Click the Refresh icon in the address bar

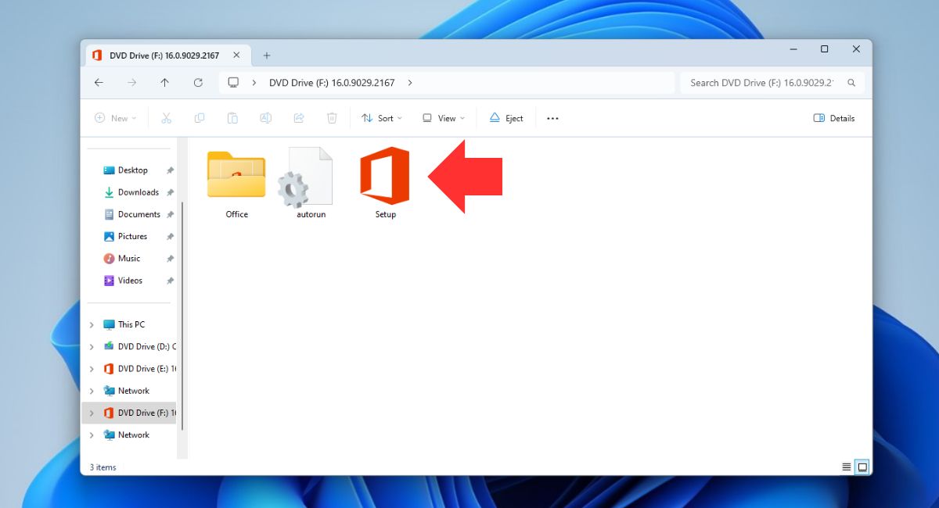point(198,82)
